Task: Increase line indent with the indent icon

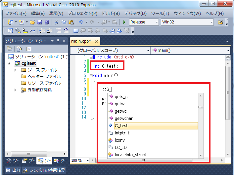Action: click(x=49, y=31)
